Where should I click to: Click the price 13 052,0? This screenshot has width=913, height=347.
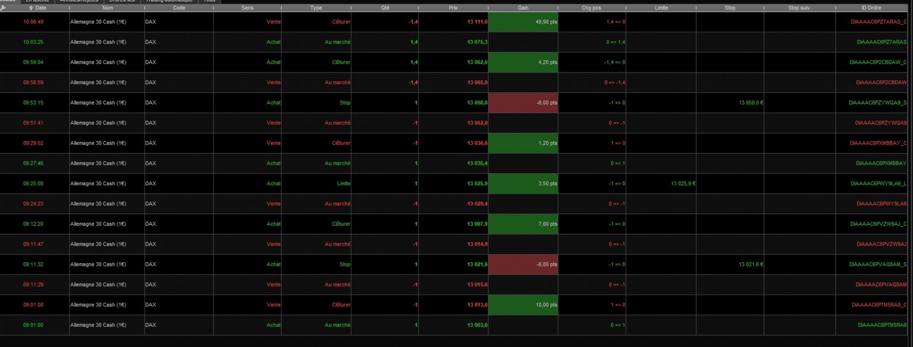point(477,123)
